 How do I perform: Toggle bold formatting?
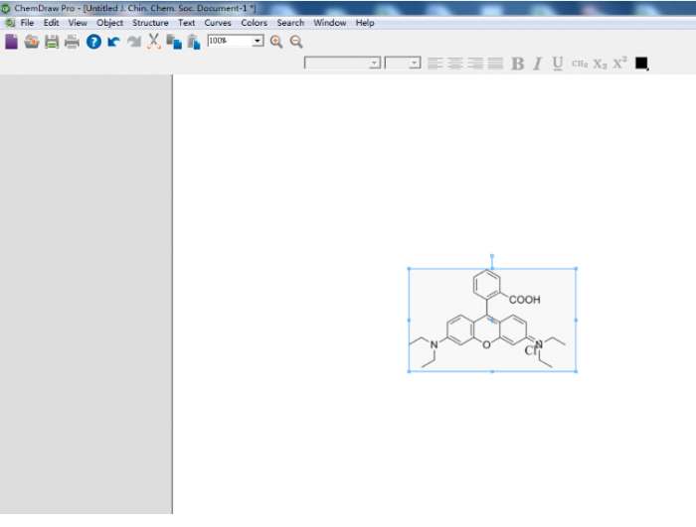pos(517,64)
